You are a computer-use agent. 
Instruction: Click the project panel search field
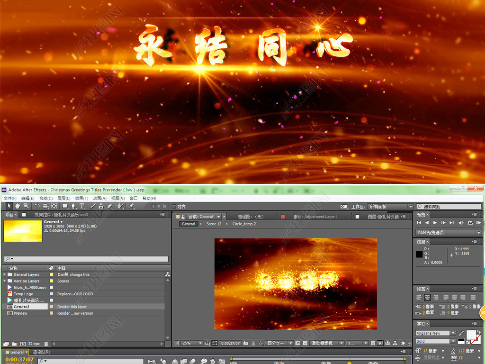click(x=86, y=259)
